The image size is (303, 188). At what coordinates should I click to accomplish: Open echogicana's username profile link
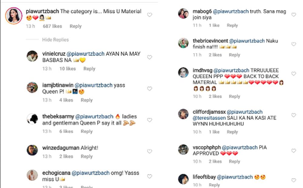tap(56, 173)
